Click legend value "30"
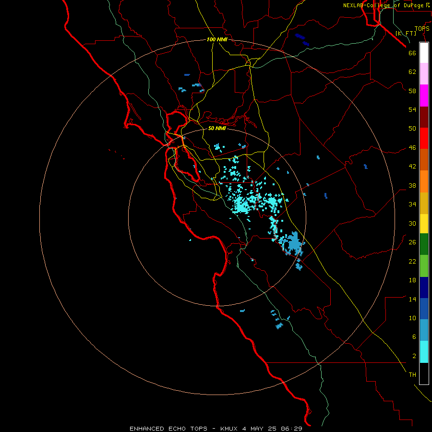Viewport: 432px width, 432px height. 412,223
